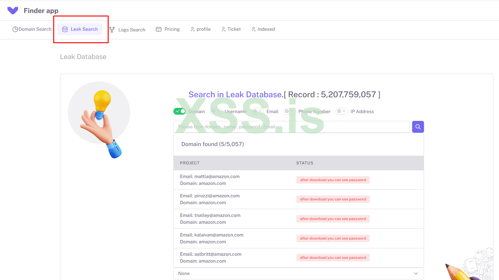Viewport: 499px width, 280px height.
Task: Click the purple Finder app logo
Action: click(13, 11)
